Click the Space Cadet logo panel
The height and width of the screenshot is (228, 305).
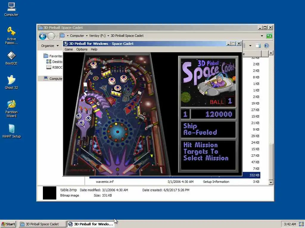(x=208, y=83)
